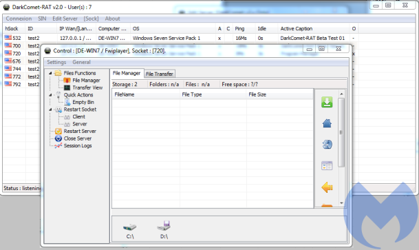The height and width of the screenshot is (250, 419).
Task: Click Close Server in the tree
Action: coord(78,138)
